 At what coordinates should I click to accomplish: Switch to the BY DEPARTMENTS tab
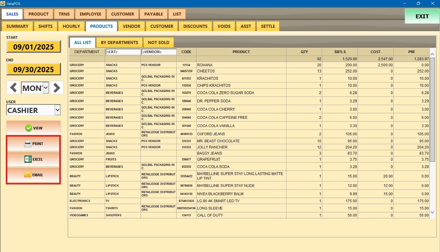(x=119, y=43)
